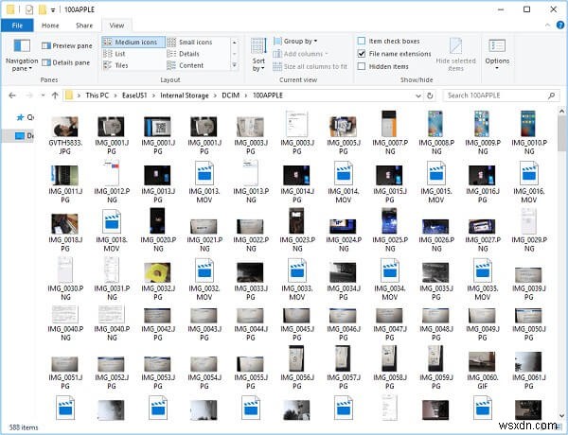The height and width of the screenshot is (435, 568).
Task: Select the IMG_0013.MOV video file
Action: pyautogui.click(x=204, y=182)
